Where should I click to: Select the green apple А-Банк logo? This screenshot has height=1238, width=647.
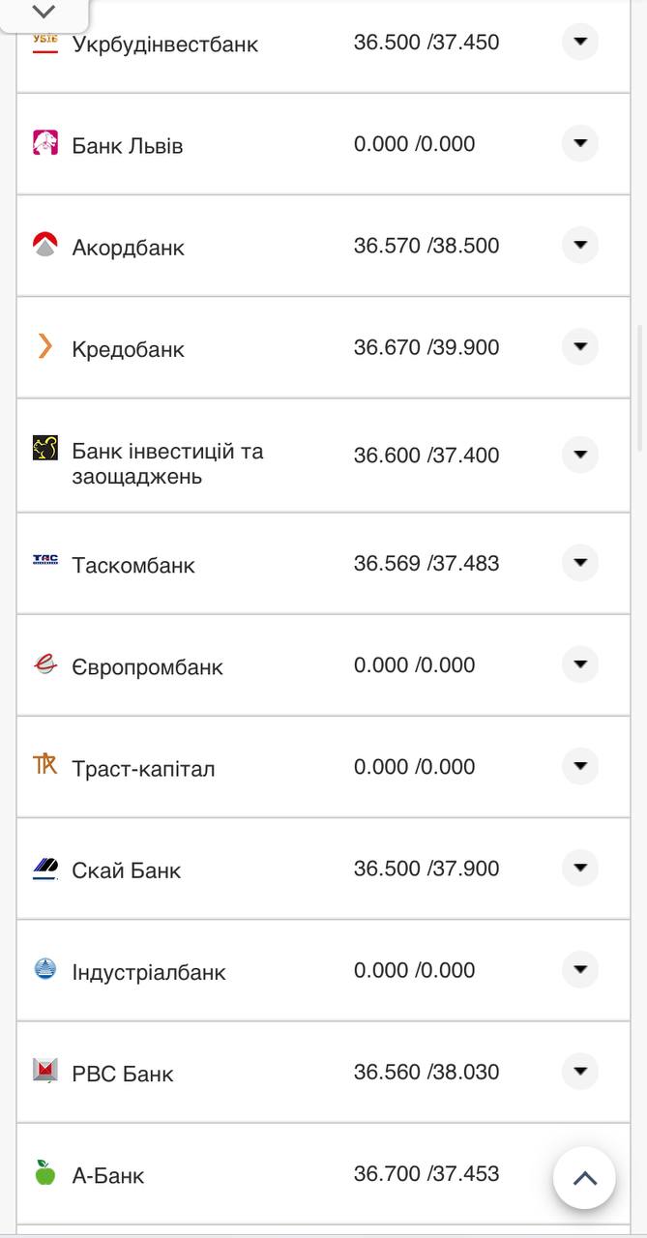[x=44, y=1174]
